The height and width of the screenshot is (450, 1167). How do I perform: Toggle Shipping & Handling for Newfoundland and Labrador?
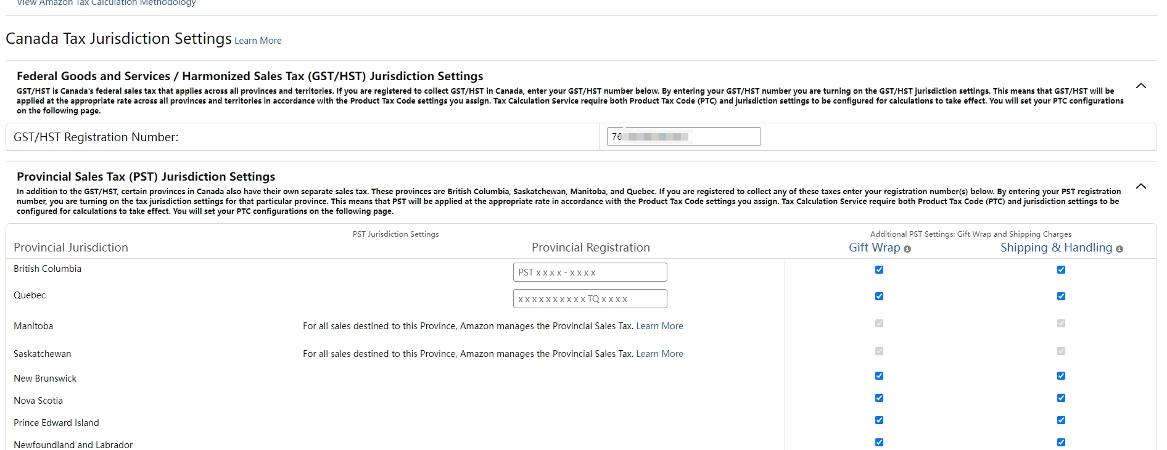[x=1061, y=443]
